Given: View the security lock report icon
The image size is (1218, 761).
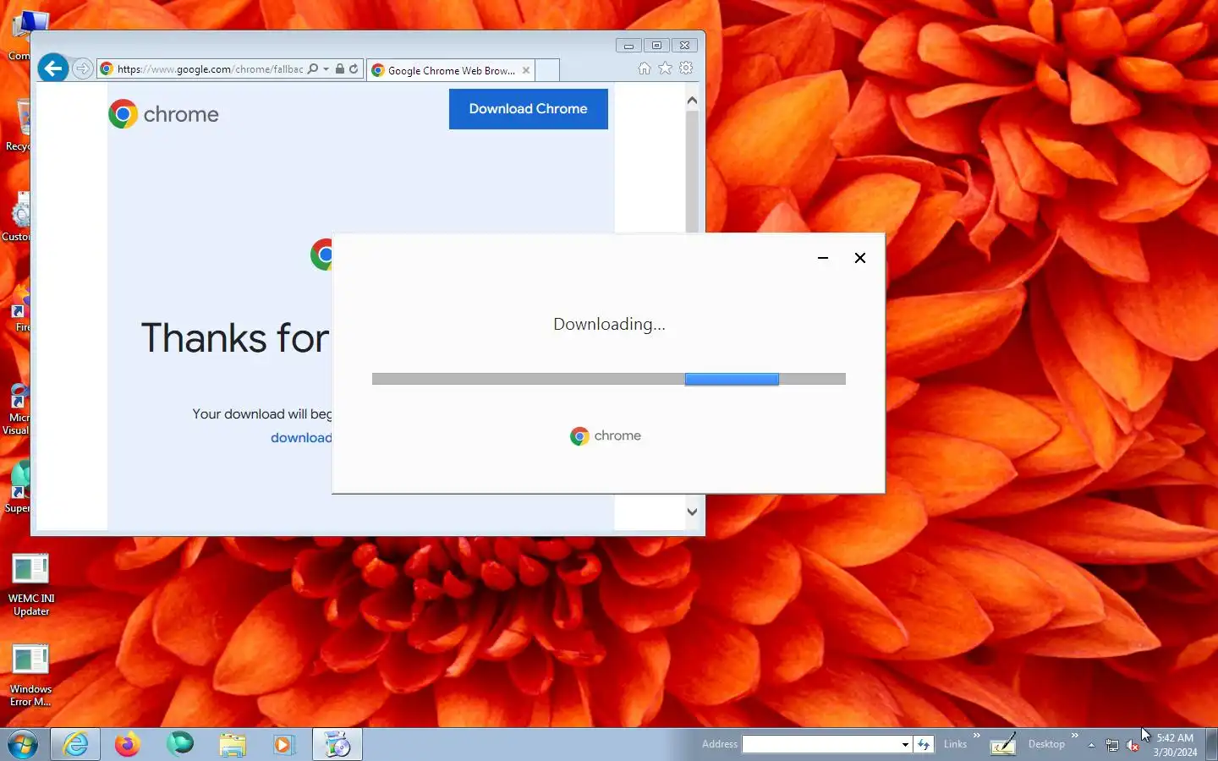Looking at the screenshot, I should click(x=339, y=69).
